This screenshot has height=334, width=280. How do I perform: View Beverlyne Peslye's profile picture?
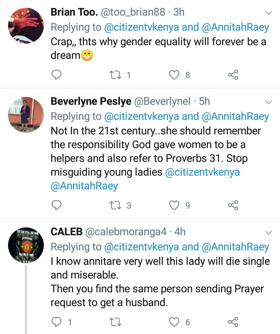(x=26, y=115)
